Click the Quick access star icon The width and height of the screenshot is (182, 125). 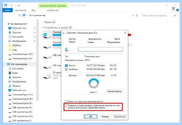(8, 24)
